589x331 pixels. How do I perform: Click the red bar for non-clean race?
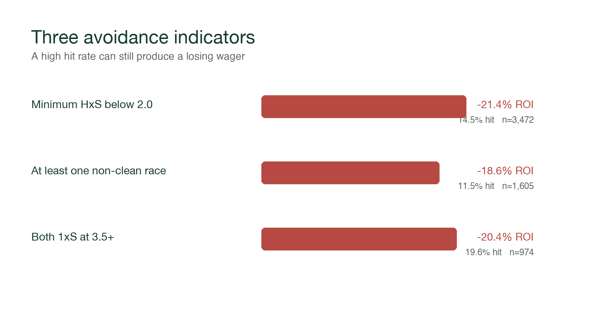[x=350, y=173]
